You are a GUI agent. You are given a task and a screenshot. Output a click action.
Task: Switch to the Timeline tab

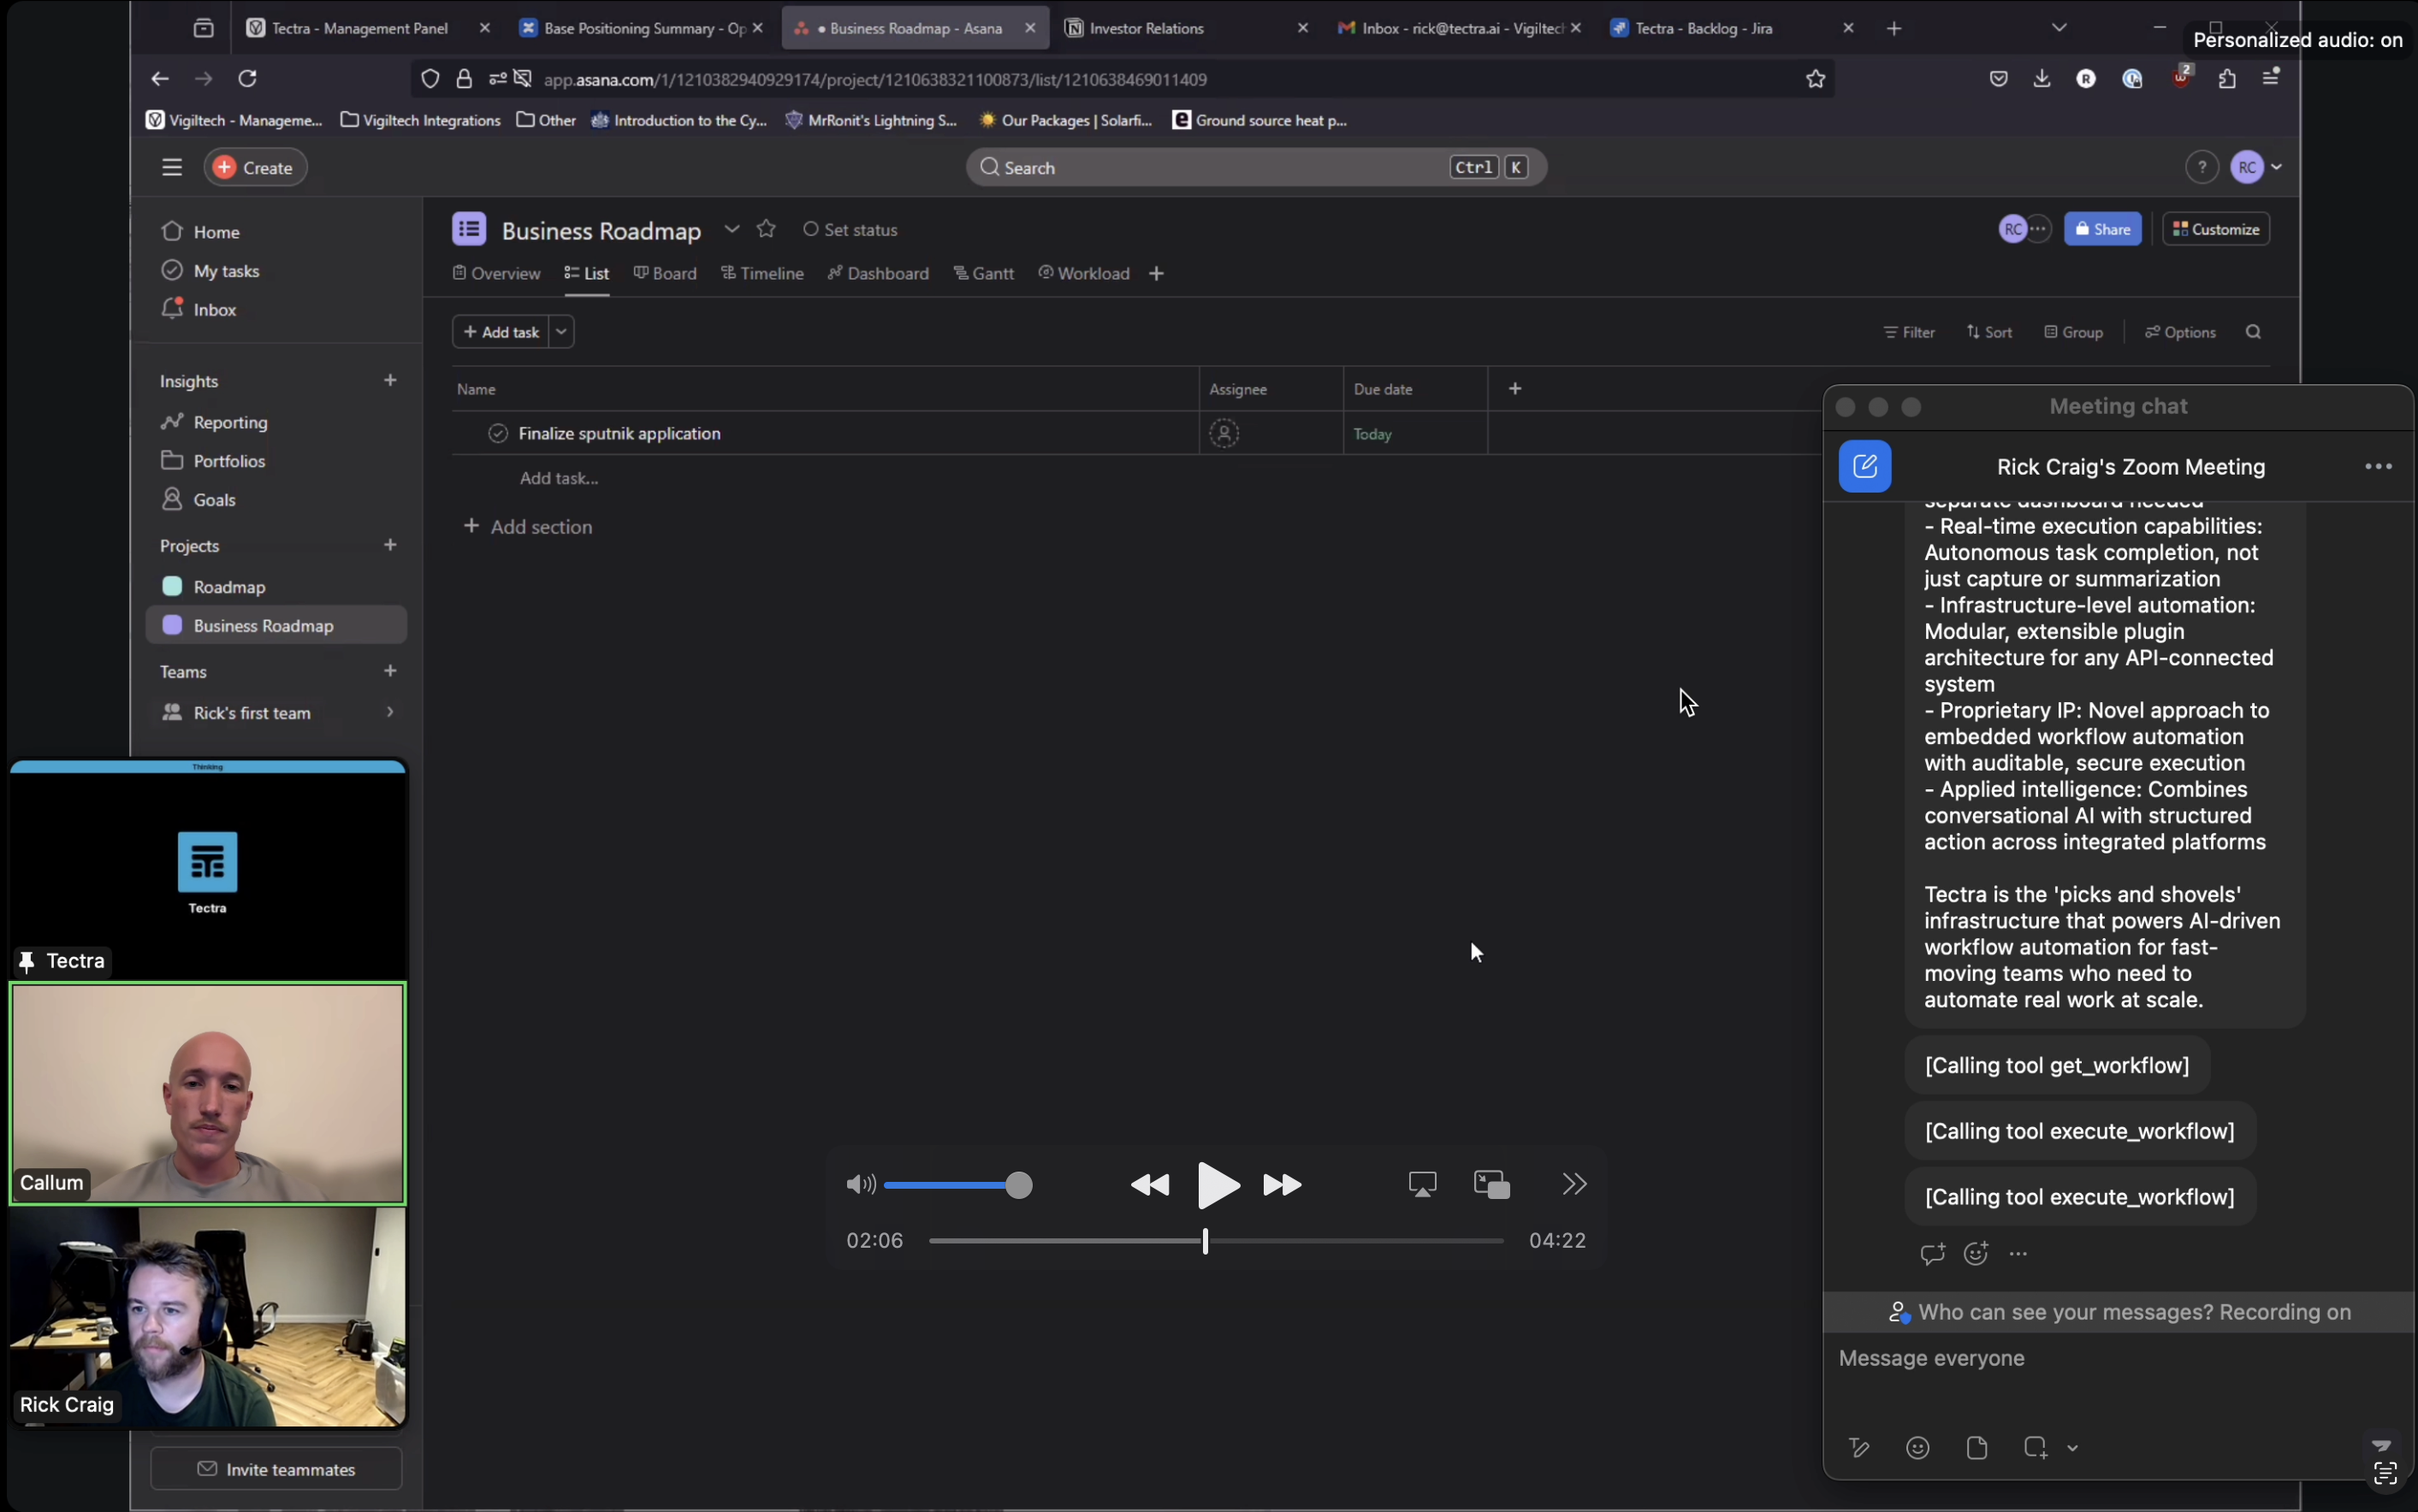coord(762,273)
